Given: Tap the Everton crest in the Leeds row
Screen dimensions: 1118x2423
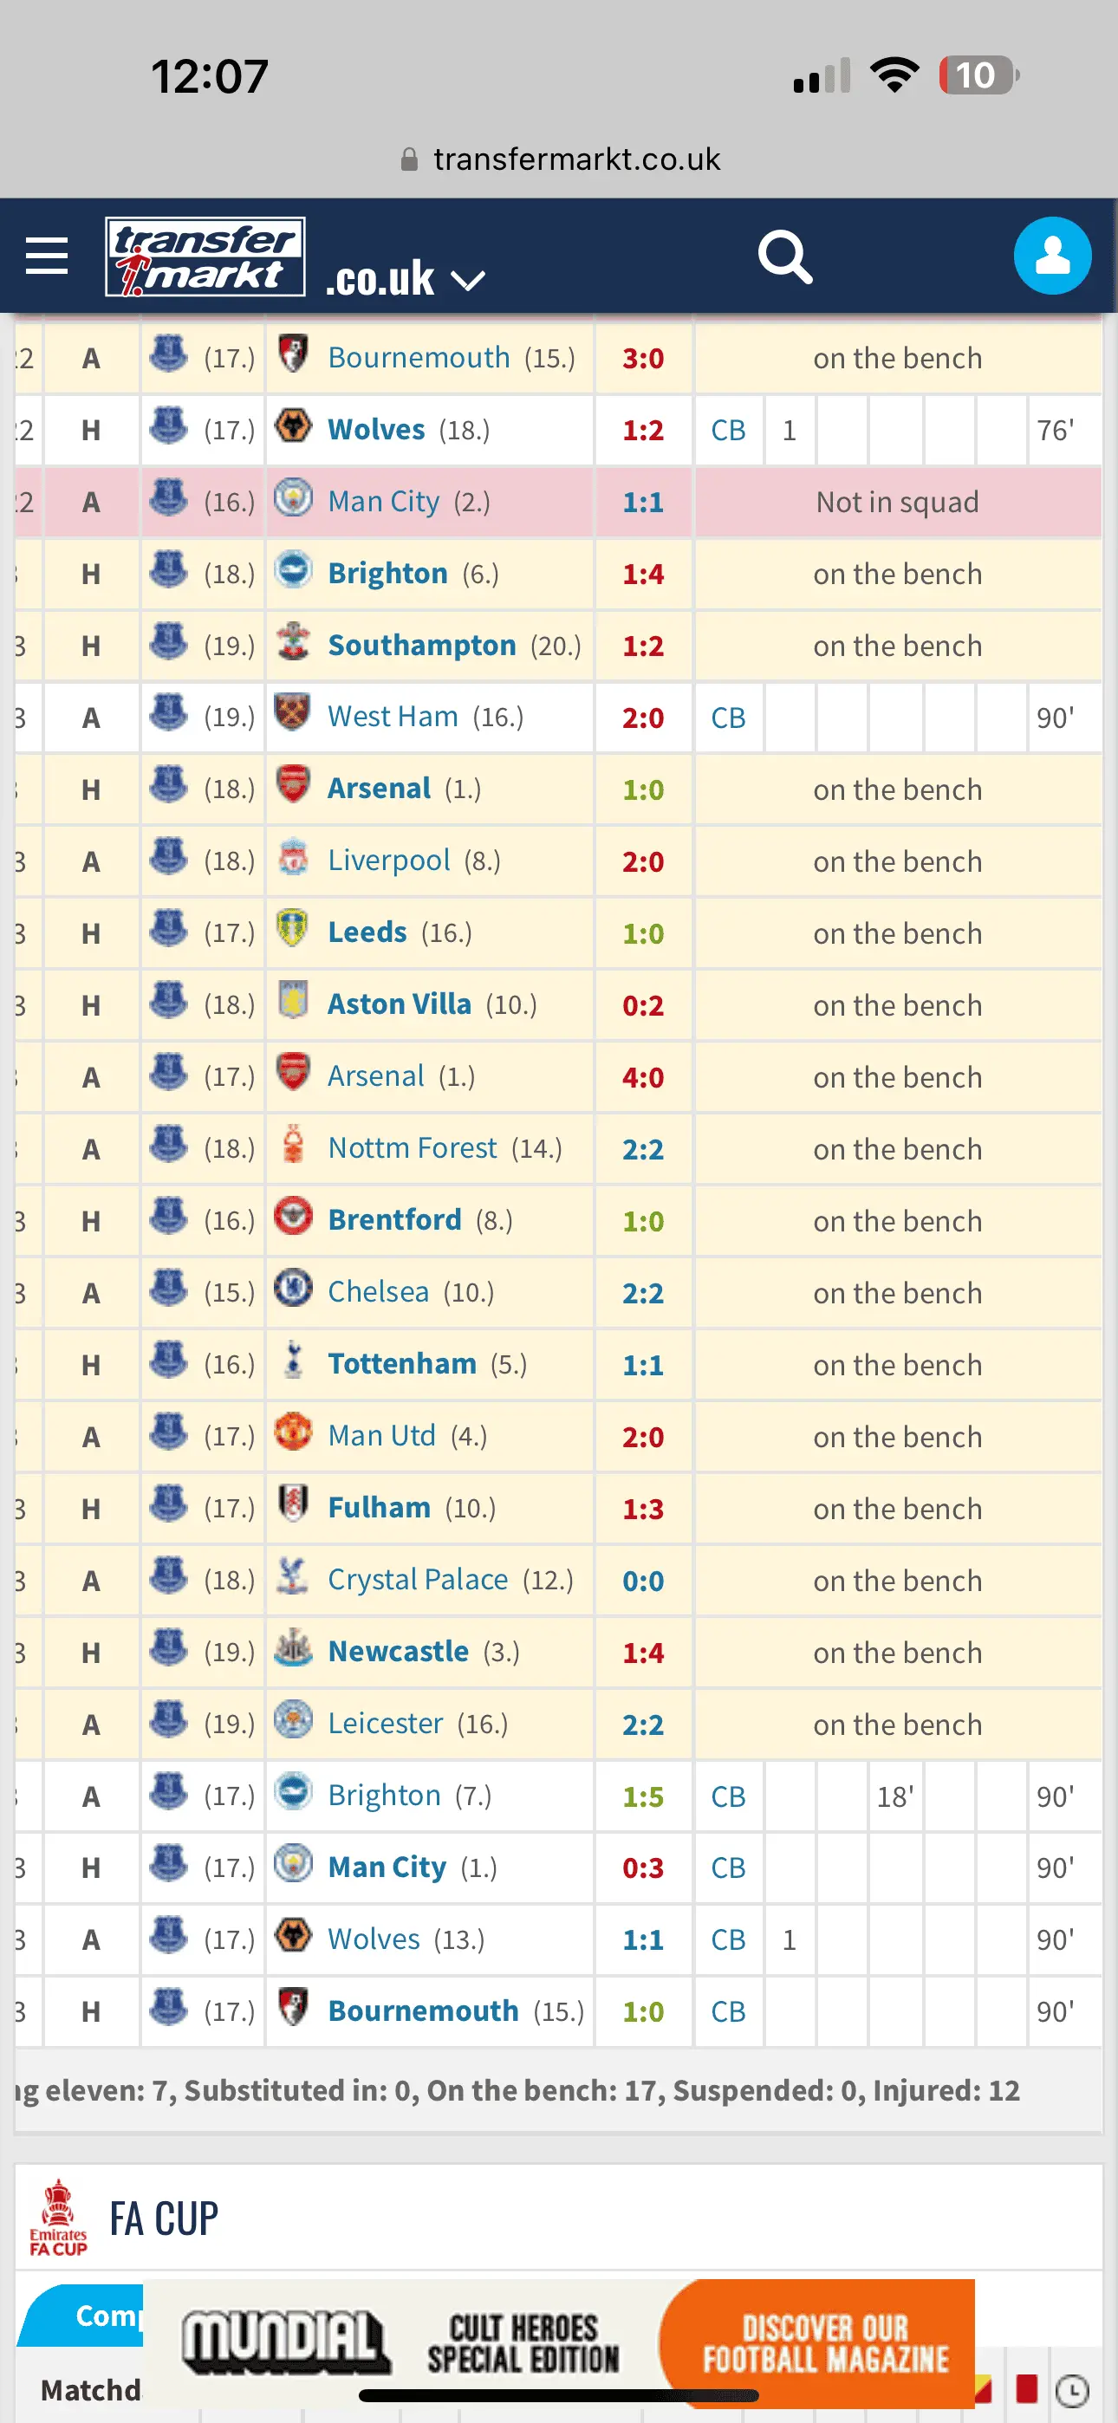Looking at the screenshot, I should click(x=169, y=932).
